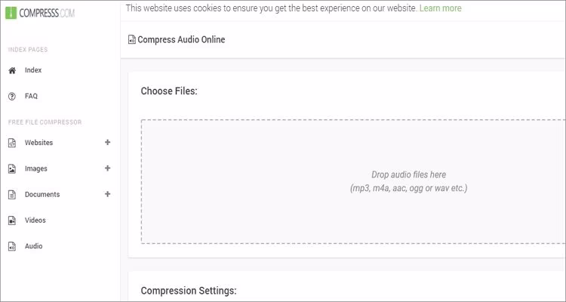Image resolution: width=566 pixels, height=302 pixels.
Task: Expand the Documents submenu with plus sign
Action: click(x=107, y=194)
